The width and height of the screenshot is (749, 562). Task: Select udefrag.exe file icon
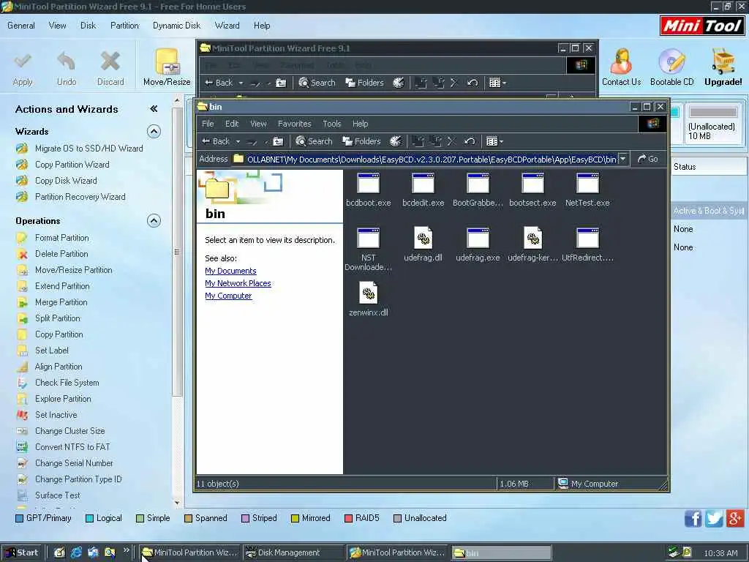pos(478,238)
